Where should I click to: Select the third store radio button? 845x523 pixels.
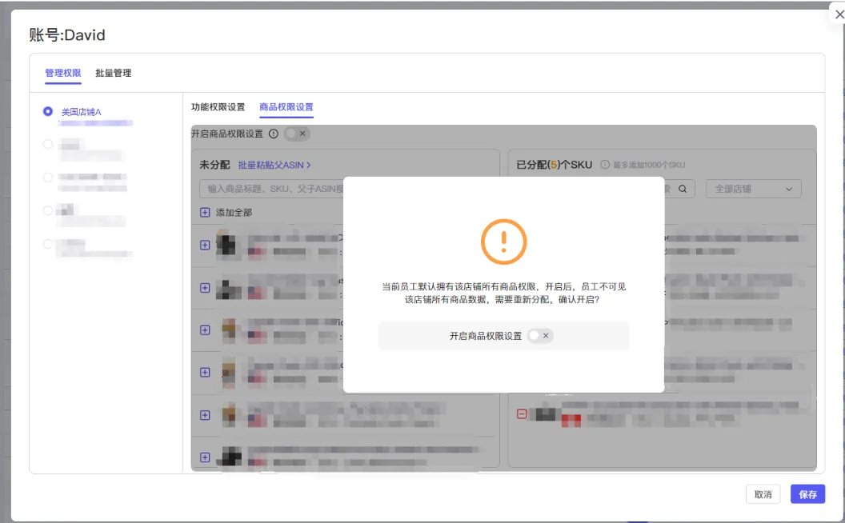[48, 178]
